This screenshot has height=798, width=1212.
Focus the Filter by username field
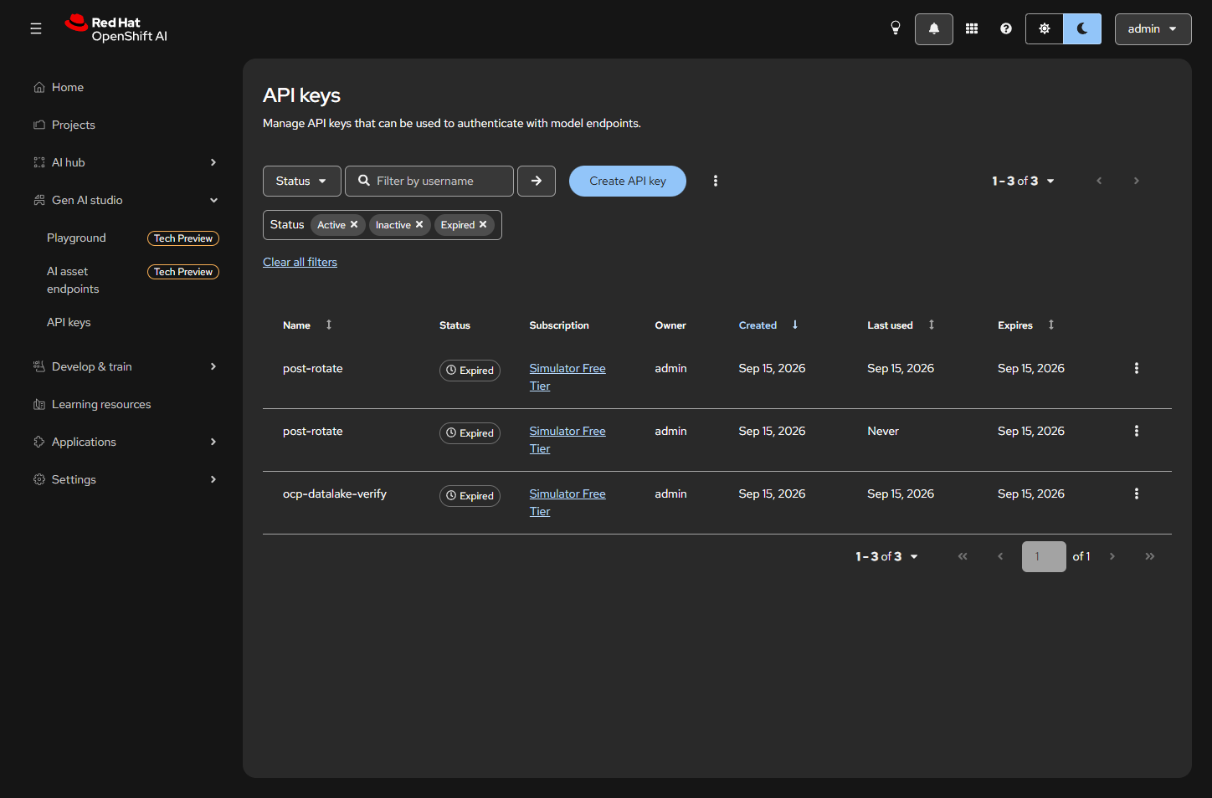(x=429, y=181)
